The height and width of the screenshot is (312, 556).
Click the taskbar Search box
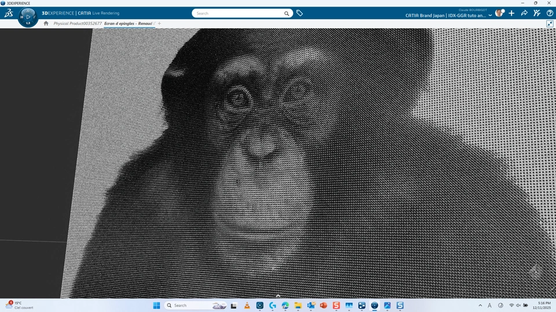195,305
